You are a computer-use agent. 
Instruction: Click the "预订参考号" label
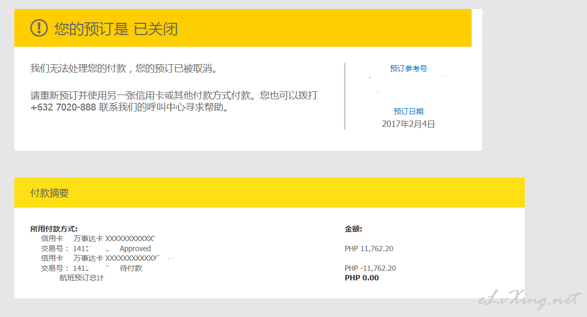point(408,68)
